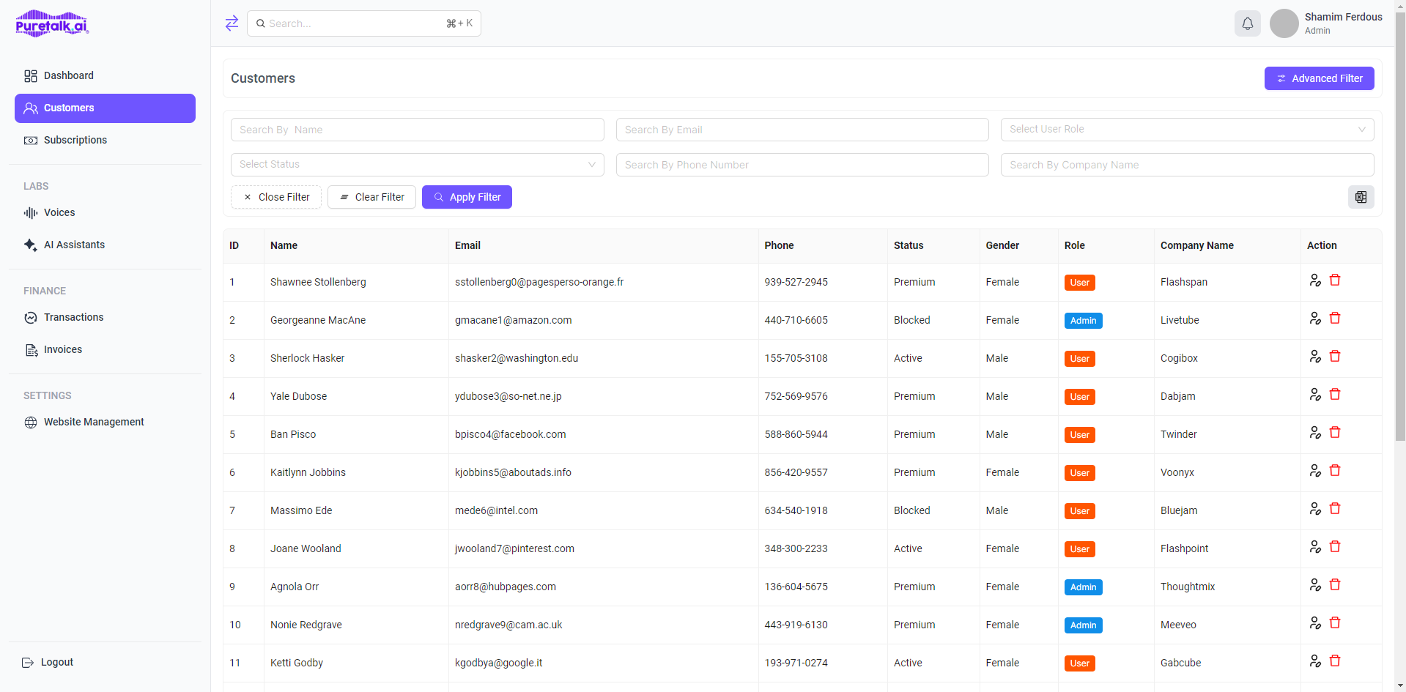Switch to the Subscriptions section

75,140
